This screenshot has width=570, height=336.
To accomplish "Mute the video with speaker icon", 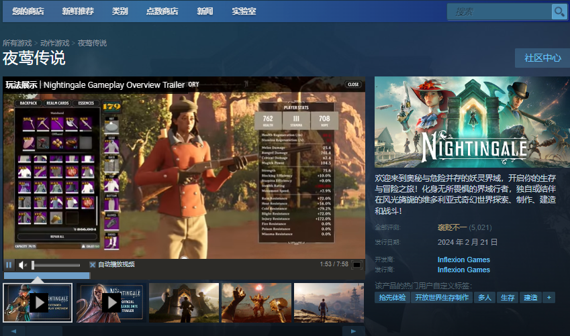I will coord(23,265).
